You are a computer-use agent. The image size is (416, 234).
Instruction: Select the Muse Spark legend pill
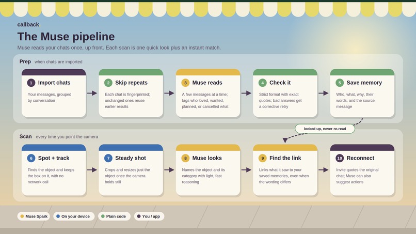(x=34, y=216)
